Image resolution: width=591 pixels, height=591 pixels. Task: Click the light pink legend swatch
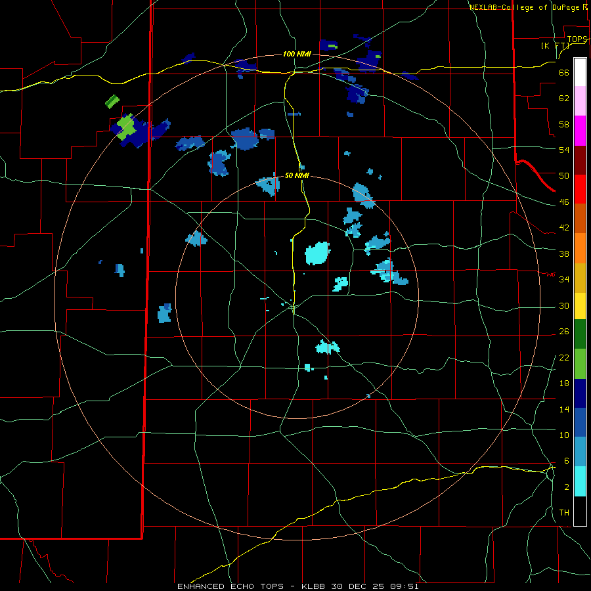point(580,100)
